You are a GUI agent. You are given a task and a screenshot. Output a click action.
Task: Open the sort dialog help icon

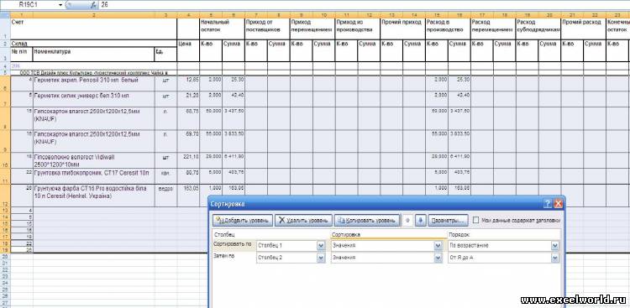pyautogui.click(x=547, y=204)
